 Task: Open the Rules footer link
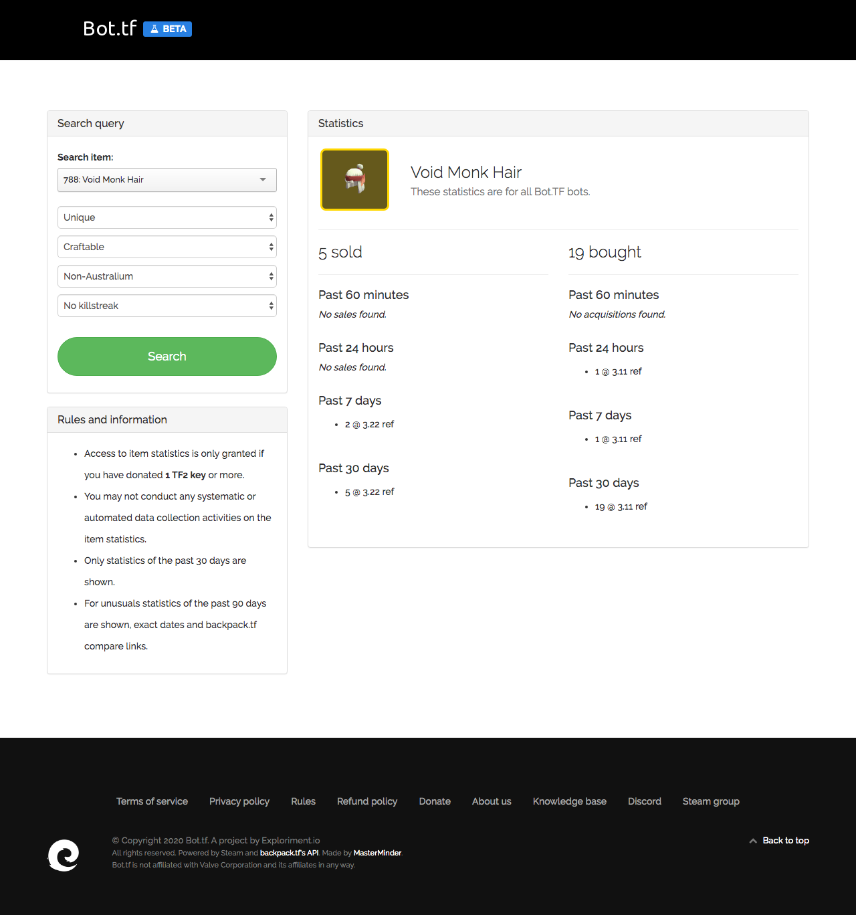coord(303,801)
